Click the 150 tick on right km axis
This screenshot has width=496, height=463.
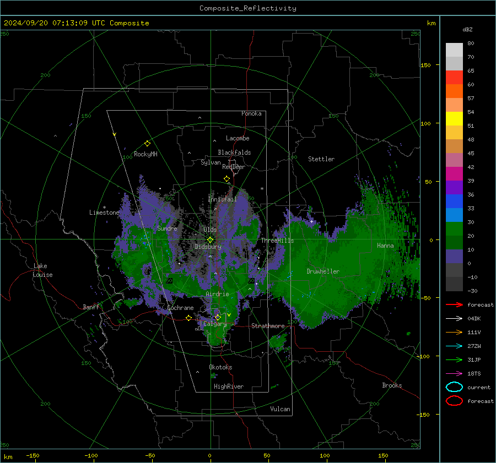tap(426, 65)
